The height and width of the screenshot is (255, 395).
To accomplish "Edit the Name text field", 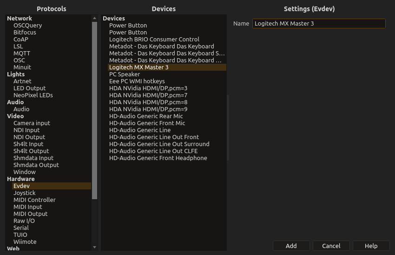I will [x=318, y=23].
